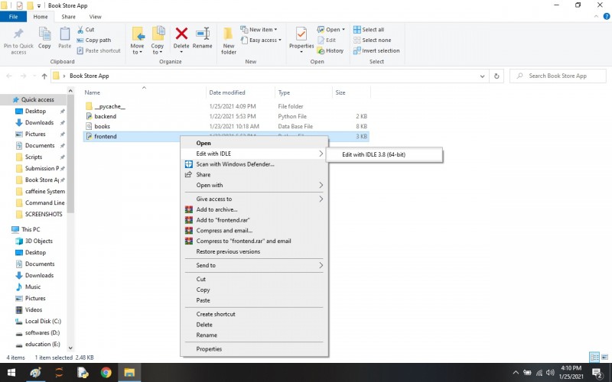Switch to Details view layout icon
612x382 pixels.
(594, 357)
